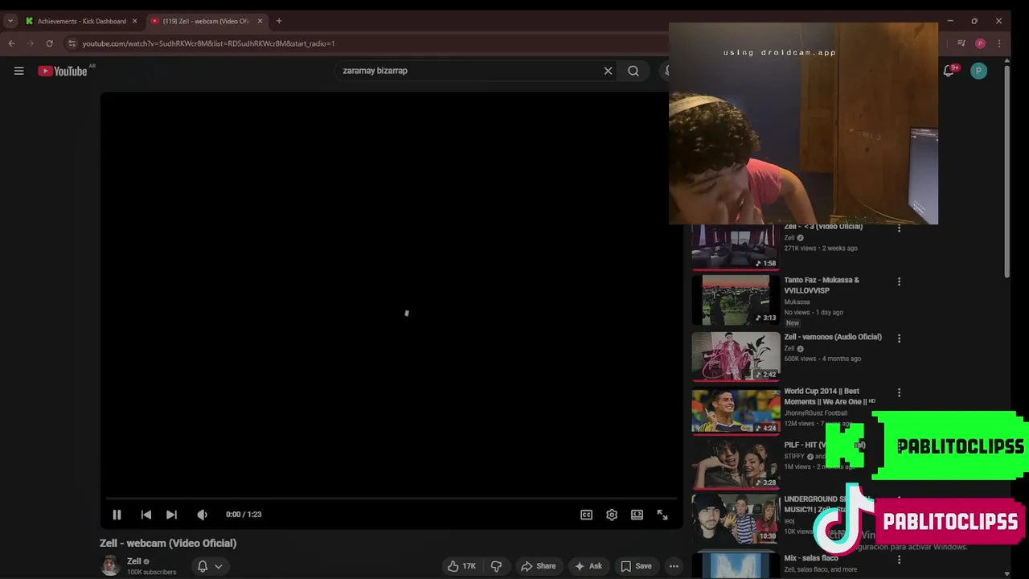Dislike the video
Image resolution: width=1029 pixels, height=579 pixels.
496,566
